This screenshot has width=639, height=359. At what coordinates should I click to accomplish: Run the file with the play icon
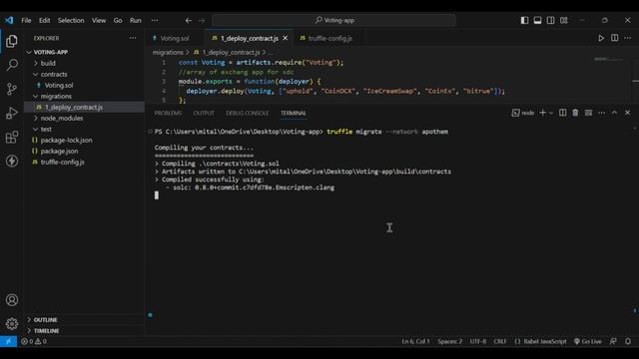(601, 38)
